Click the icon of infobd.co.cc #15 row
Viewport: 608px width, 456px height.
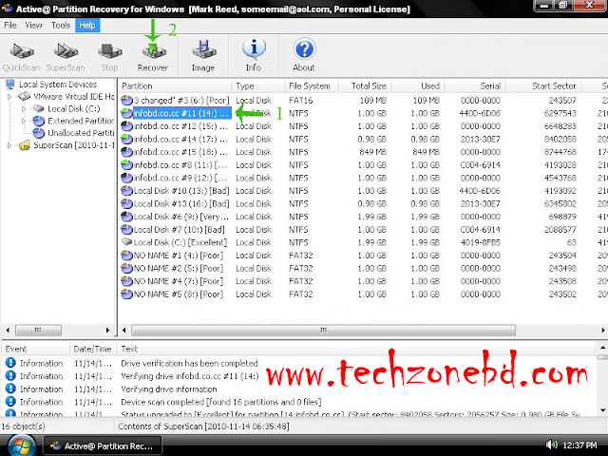point(126,152)
